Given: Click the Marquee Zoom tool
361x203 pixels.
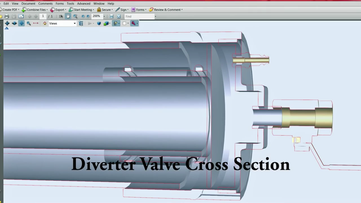Looking at the screenshot, I should click(x=75, y=16).
